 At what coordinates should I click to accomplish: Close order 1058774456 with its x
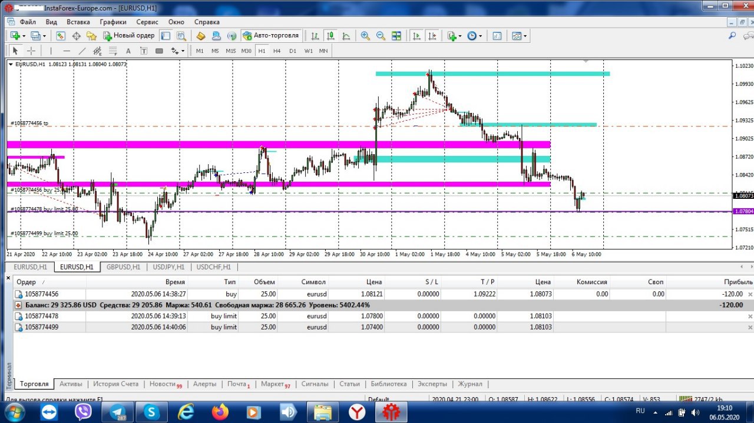click(750, 294)
